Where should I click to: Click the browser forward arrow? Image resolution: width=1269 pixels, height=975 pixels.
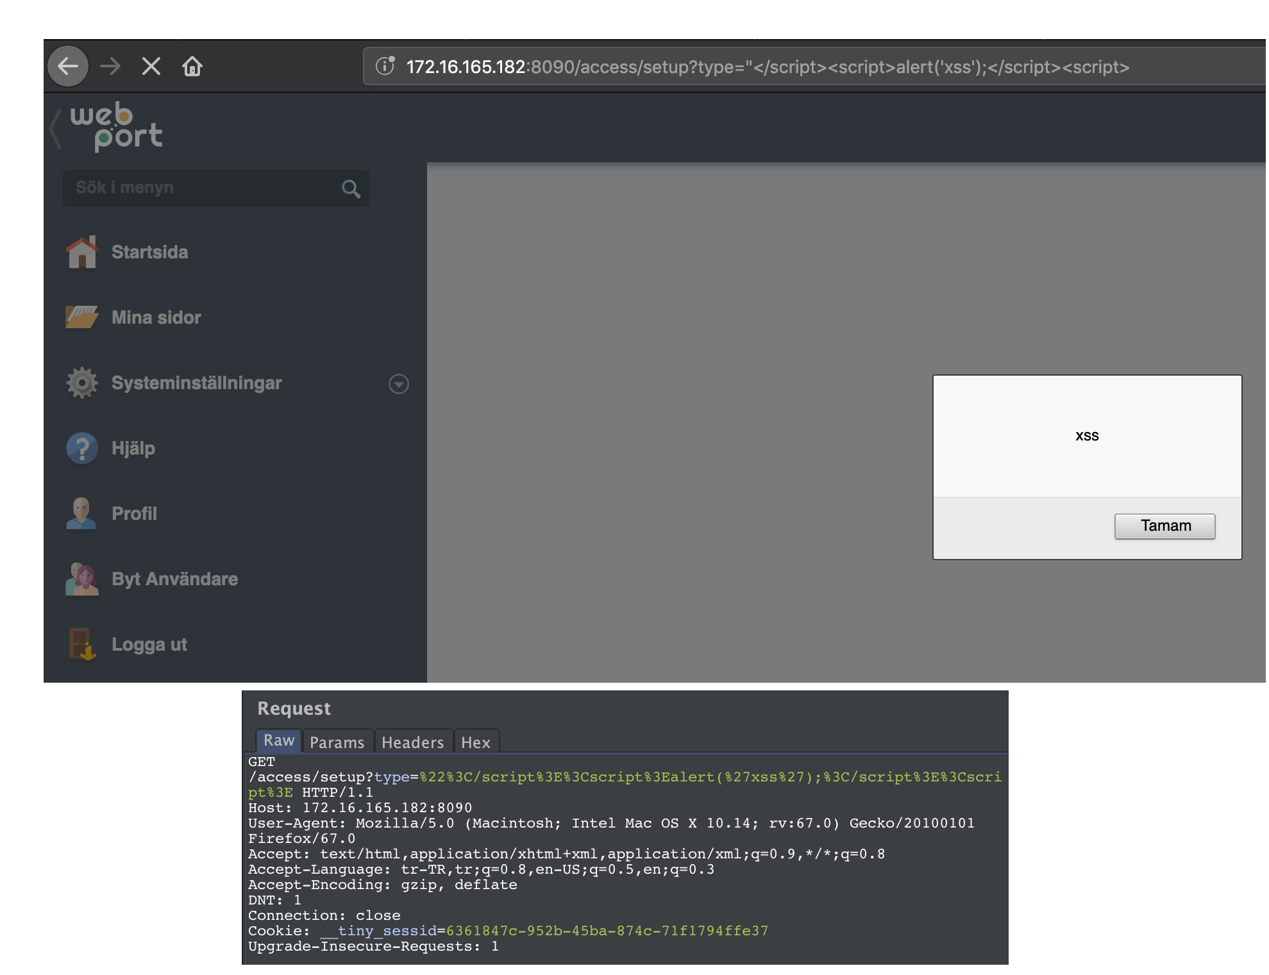[x=110, y=66]
